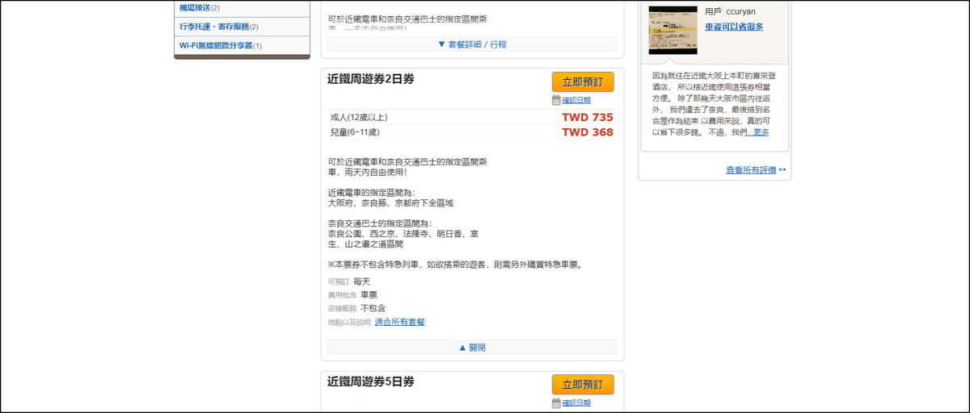Select the child price TWD 368 row
Screen dimensions: 970x413
[x=472, y=132]
